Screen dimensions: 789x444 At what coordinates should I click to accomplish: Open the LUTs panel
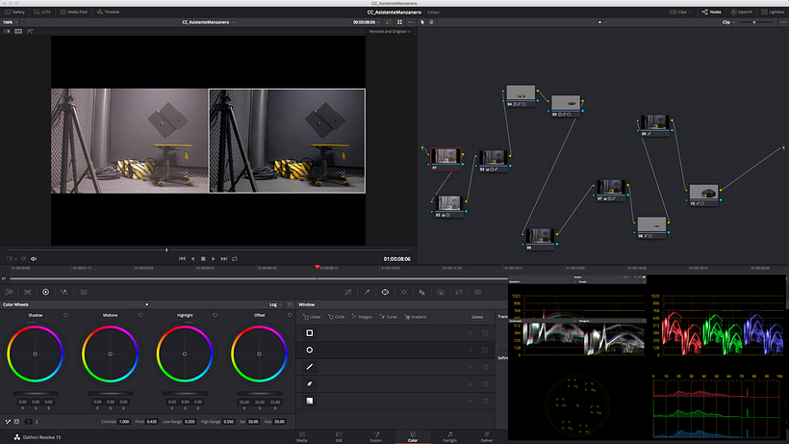pyautogui.click(x=43, y=12)
